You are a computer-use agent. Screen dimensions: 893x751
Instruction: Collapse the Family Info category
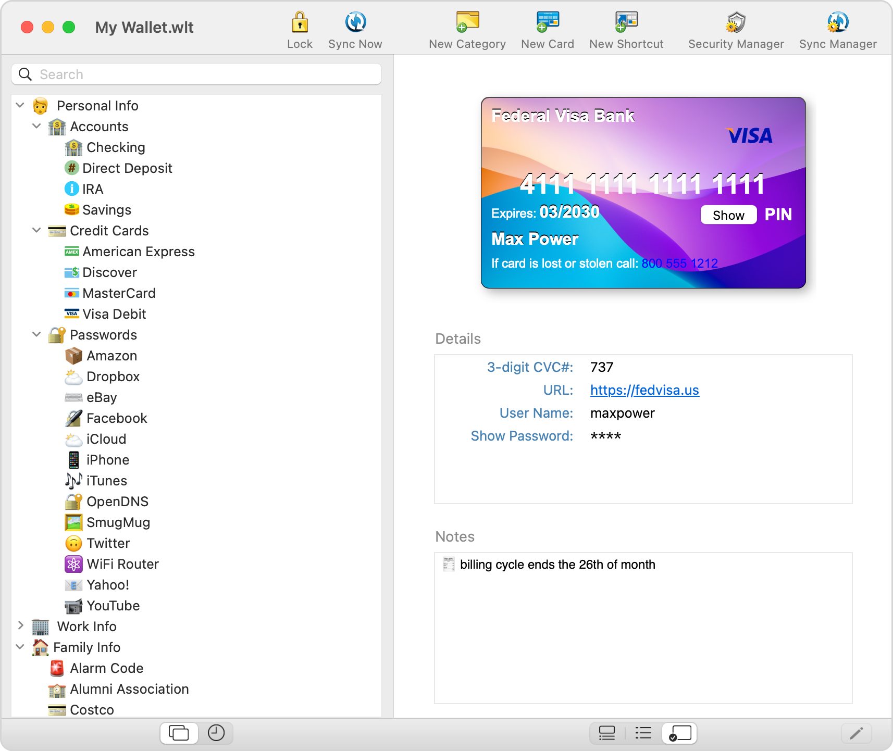click(20, 647)
